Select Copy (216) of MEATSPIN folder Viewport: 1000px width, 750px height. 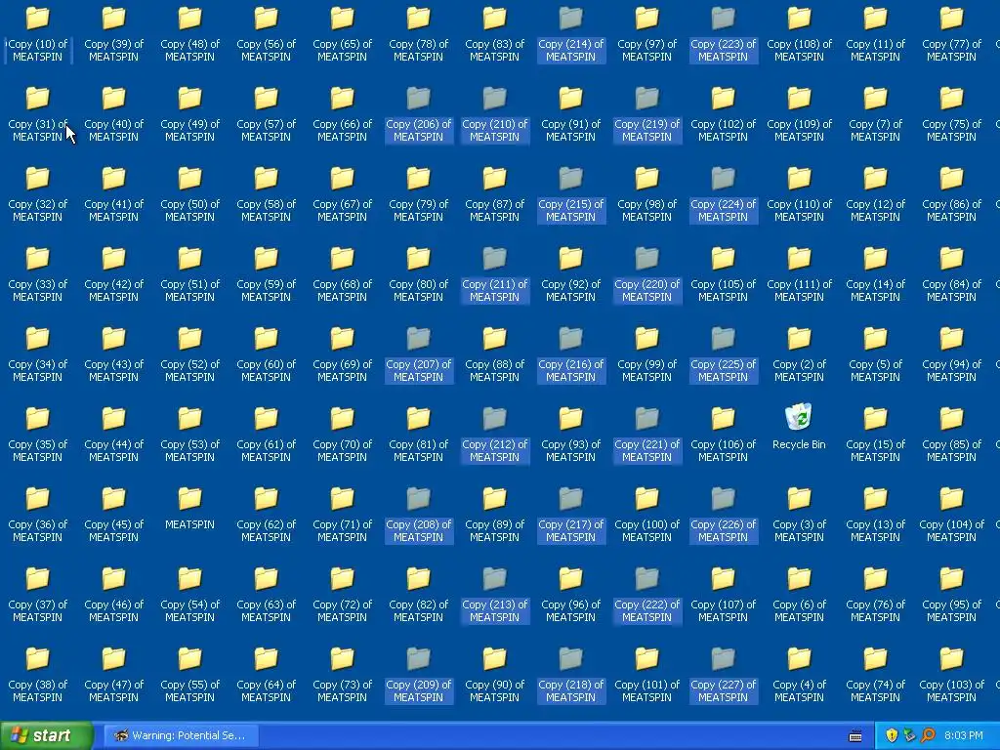pyautogui.click(x=570, y=354)
